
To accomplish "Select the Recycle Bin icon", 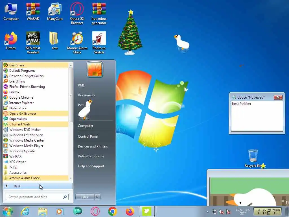I will pyautogui.click(x=253, y=158).
